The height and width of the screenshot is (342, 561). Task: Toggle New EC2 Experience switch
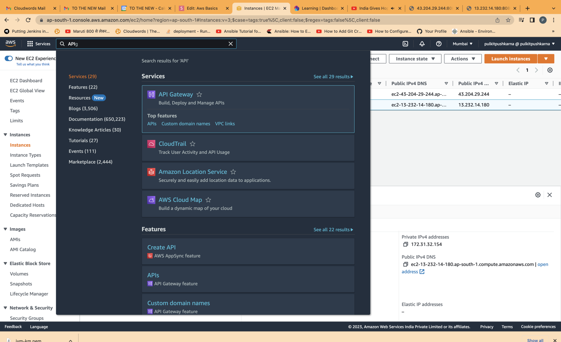coord(9,59)
